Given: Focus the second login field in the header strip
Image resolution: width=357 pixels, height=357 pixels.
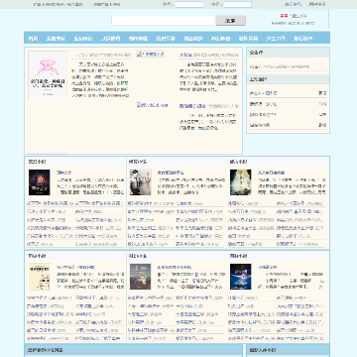Looking at the screenshot, I should pos(237,5).
